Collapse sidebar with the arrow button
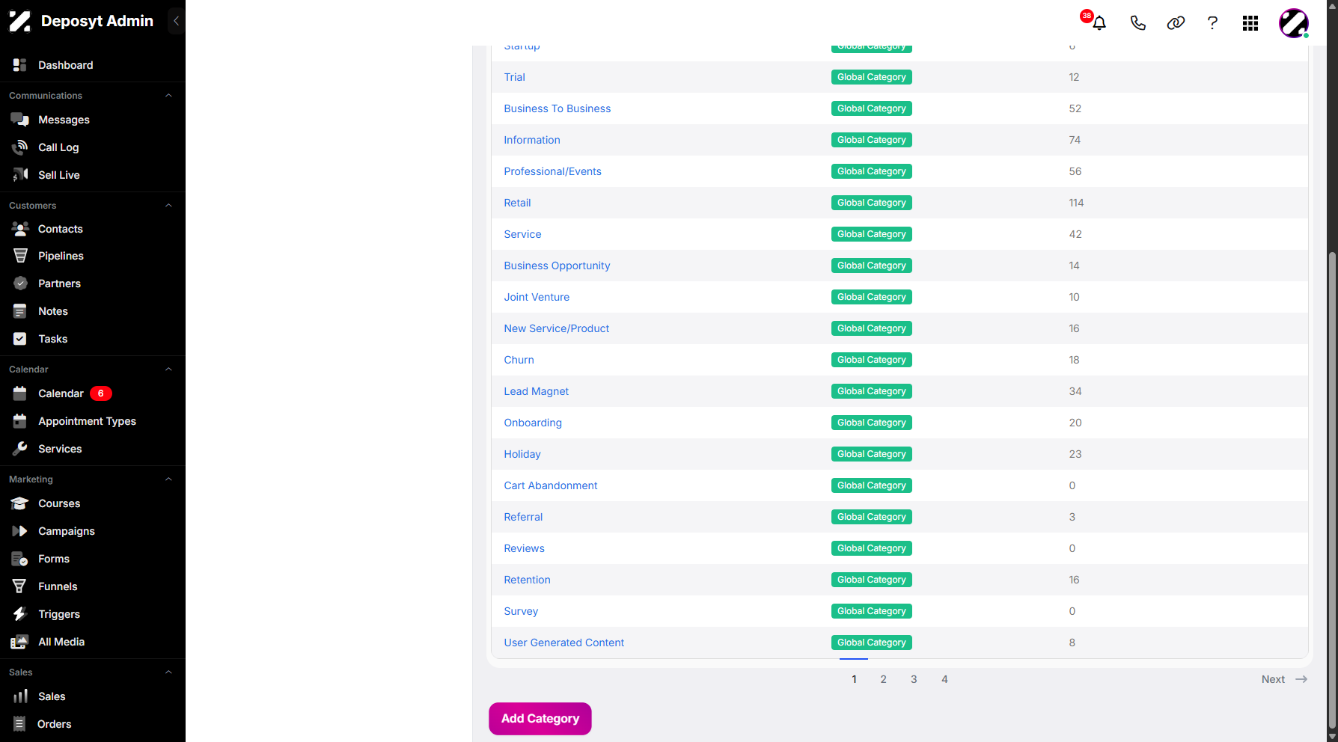The width and height of the screenshot is (1338, 742). (176, 21)
